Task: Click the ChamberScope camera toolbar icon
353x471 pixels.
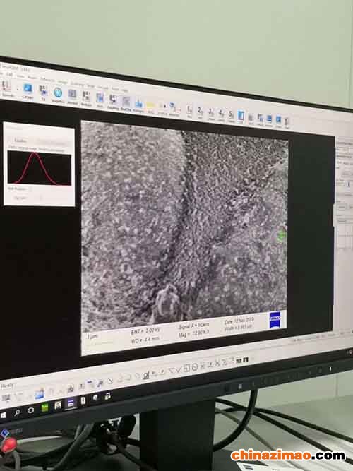Action: (x=28, y=90)
